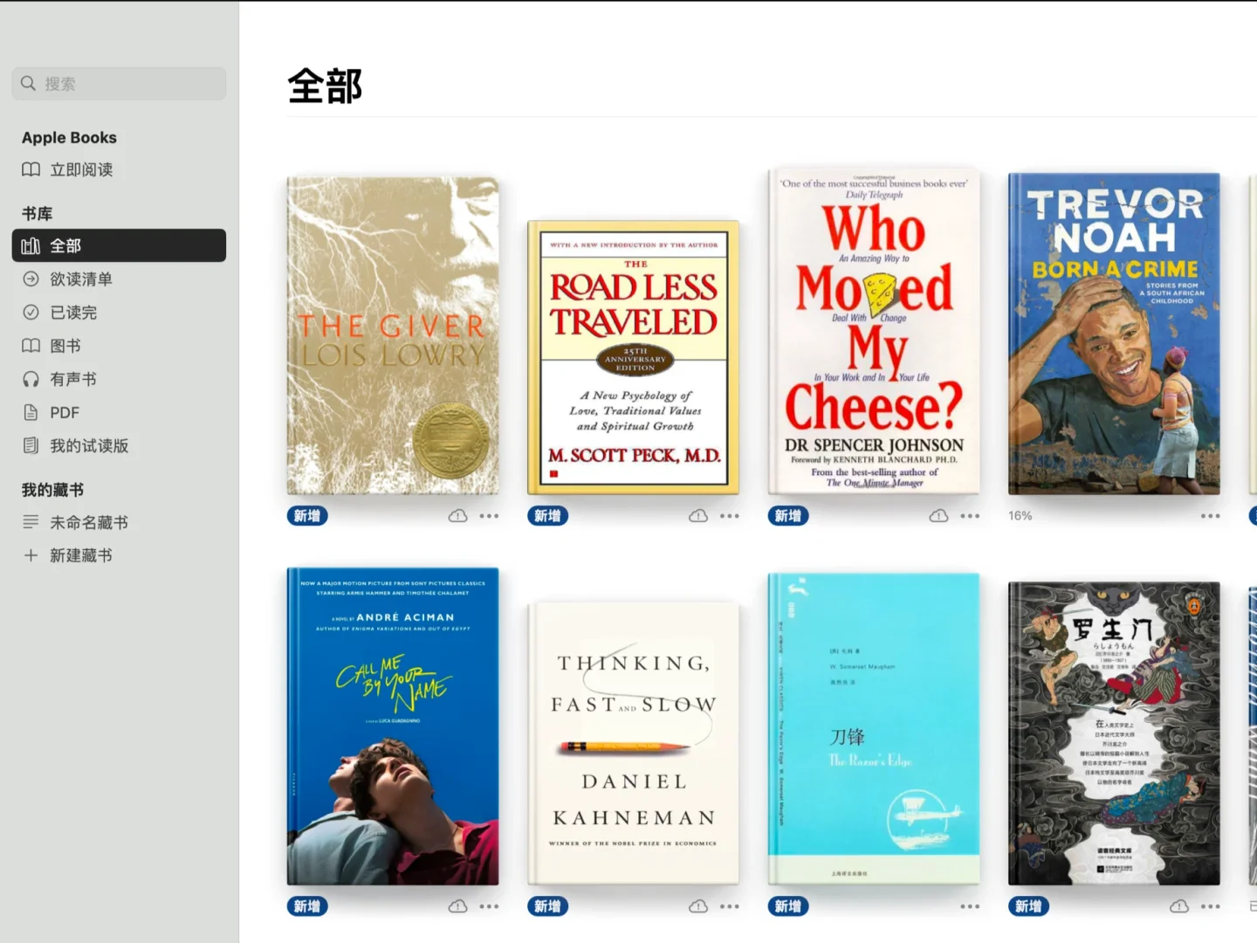Click the 16% progress under Born a Crime
This screenshot has height=943, width=1257.
click(x=1020, y=516)
